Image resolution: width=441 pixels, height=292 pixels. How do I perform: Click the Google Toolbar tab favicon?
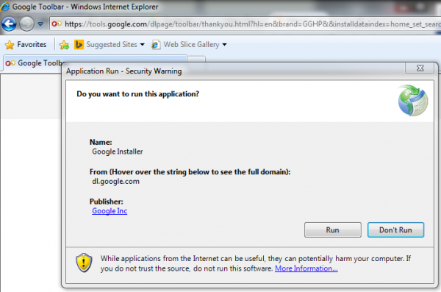pyautogui.click(x=10, y=63)
